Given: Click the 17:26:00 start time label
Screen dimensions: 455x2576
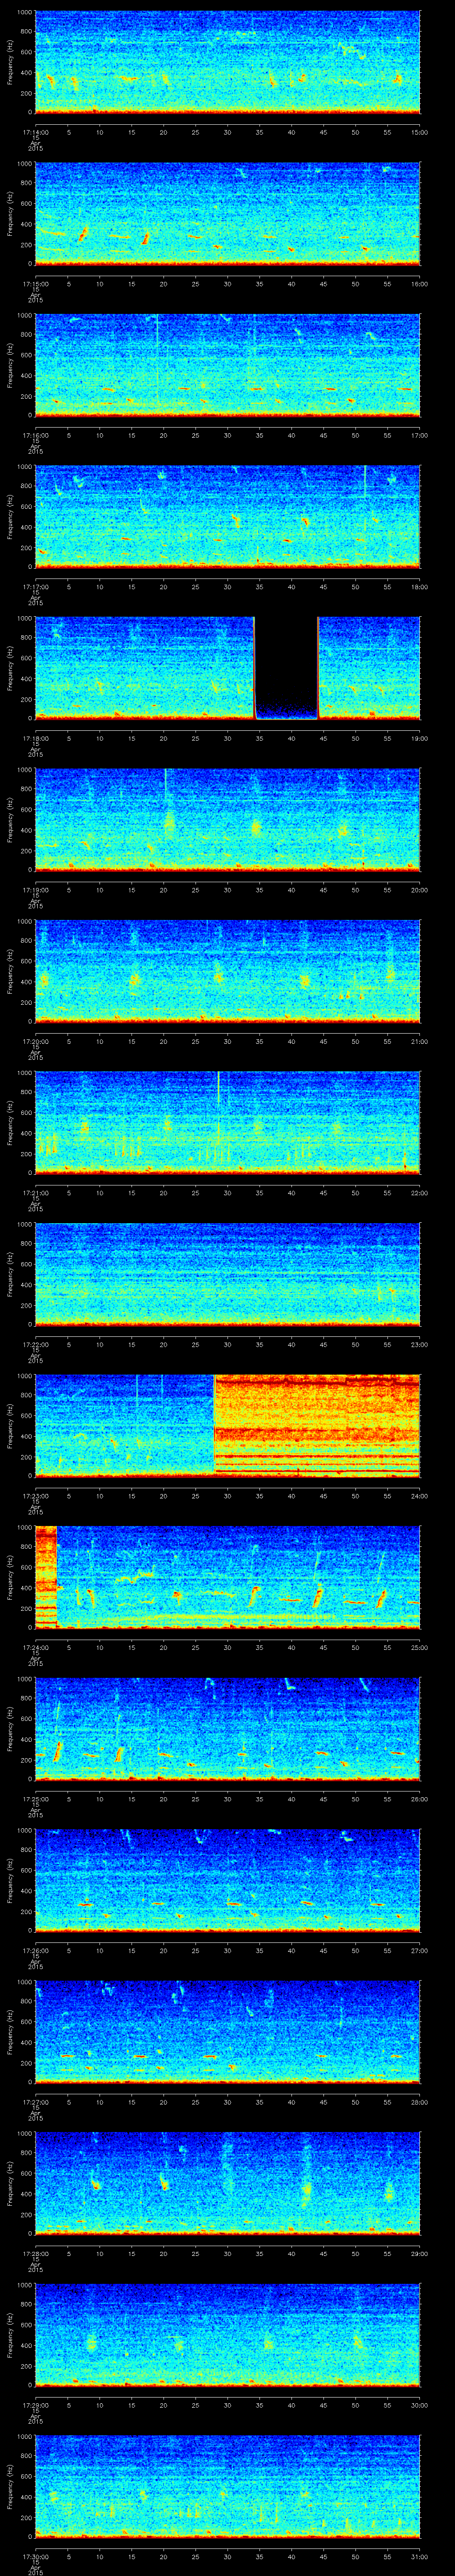Looking at the screenshot, I should [x=35, y=1949].
